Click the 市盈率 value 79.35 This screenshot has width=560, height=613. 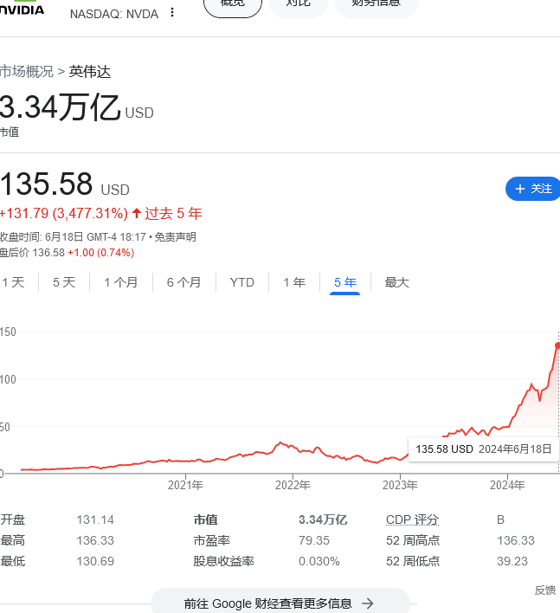coord(314,540)
